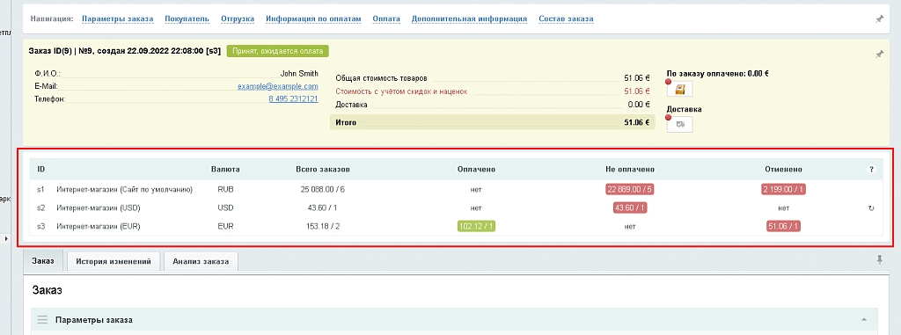Click the Итого total row
This screenshot has height=335, width=901.
(x=493, y=122)
